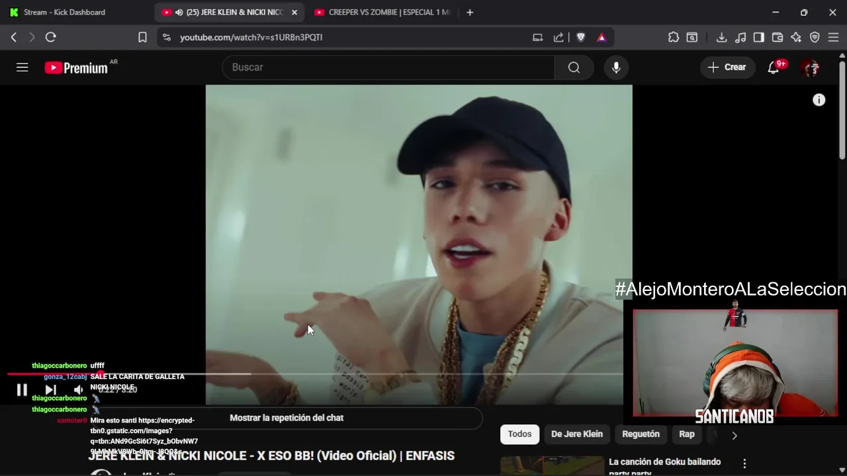Skip to the next video
847x476 pixels.
pyautogui.click(x=50, y=390)
